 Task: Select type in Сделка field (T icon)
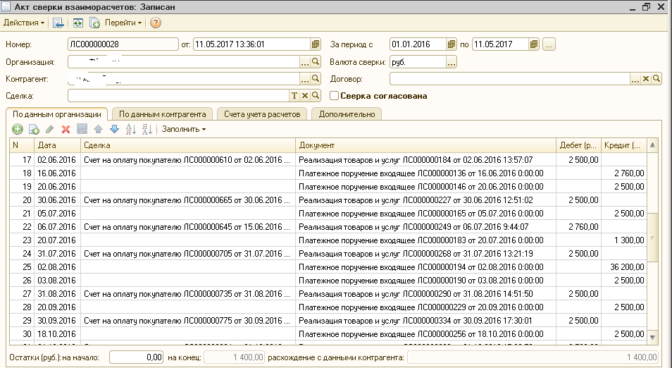tap(294, 96)
